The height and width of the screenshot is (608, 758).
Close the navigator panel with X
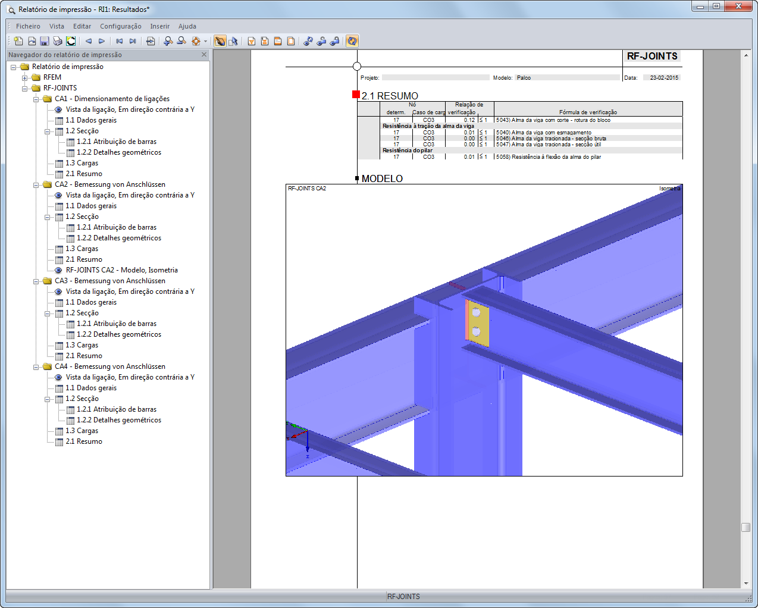(x=204, y=55)
